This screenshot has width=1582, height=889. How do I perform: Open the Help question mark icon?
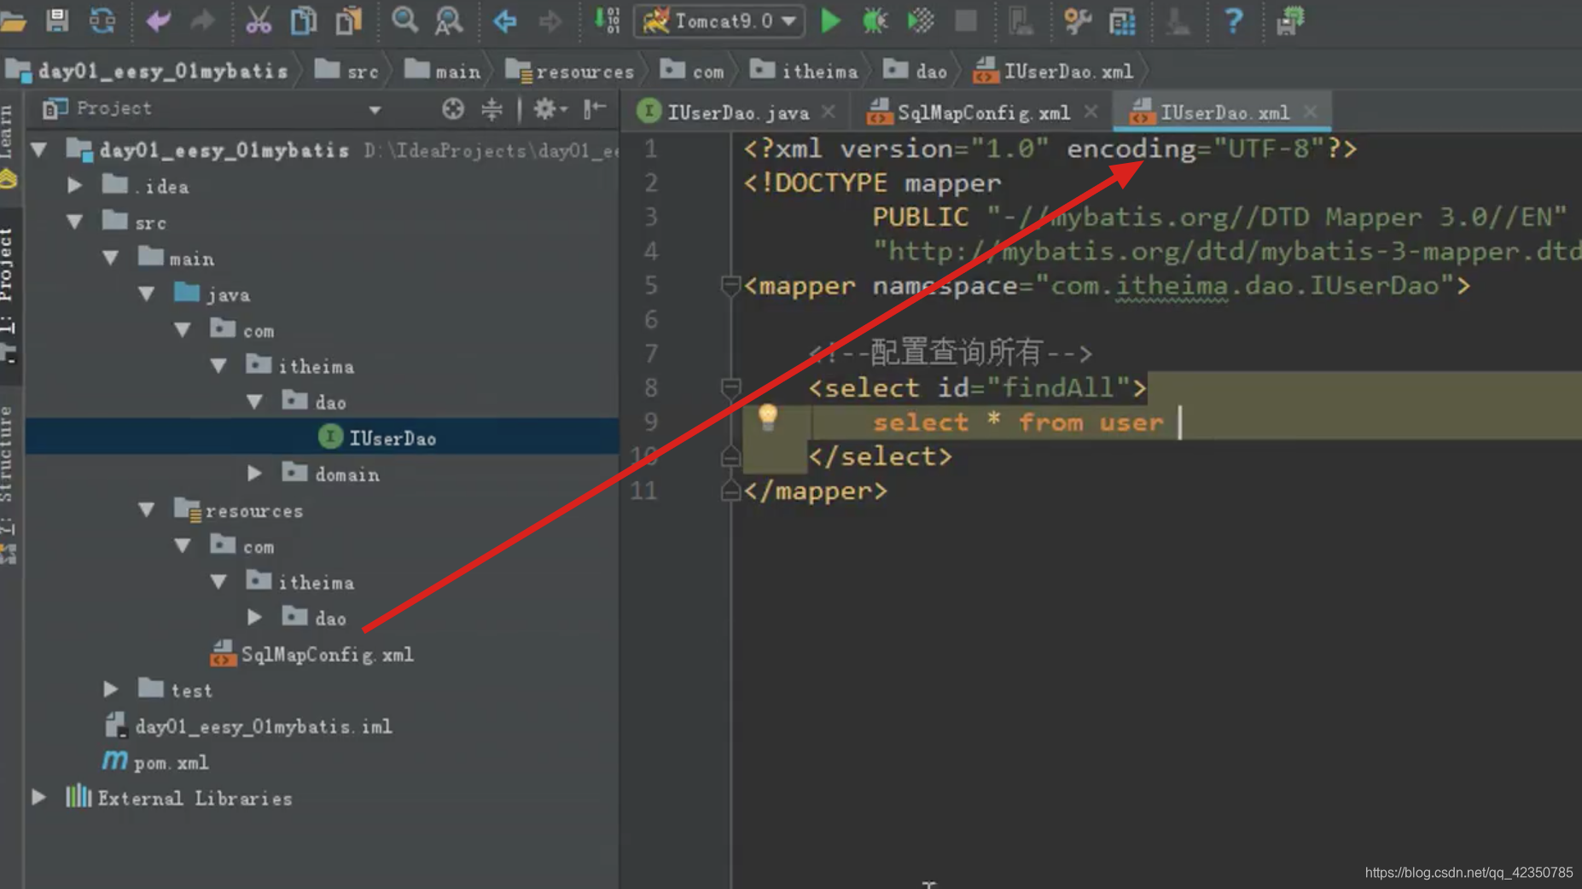click(1234, 20)
